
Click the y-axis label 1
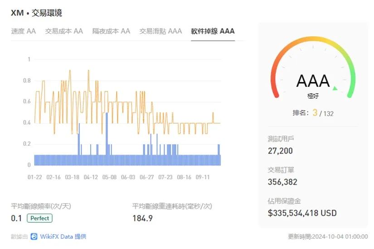coord(29,59)
